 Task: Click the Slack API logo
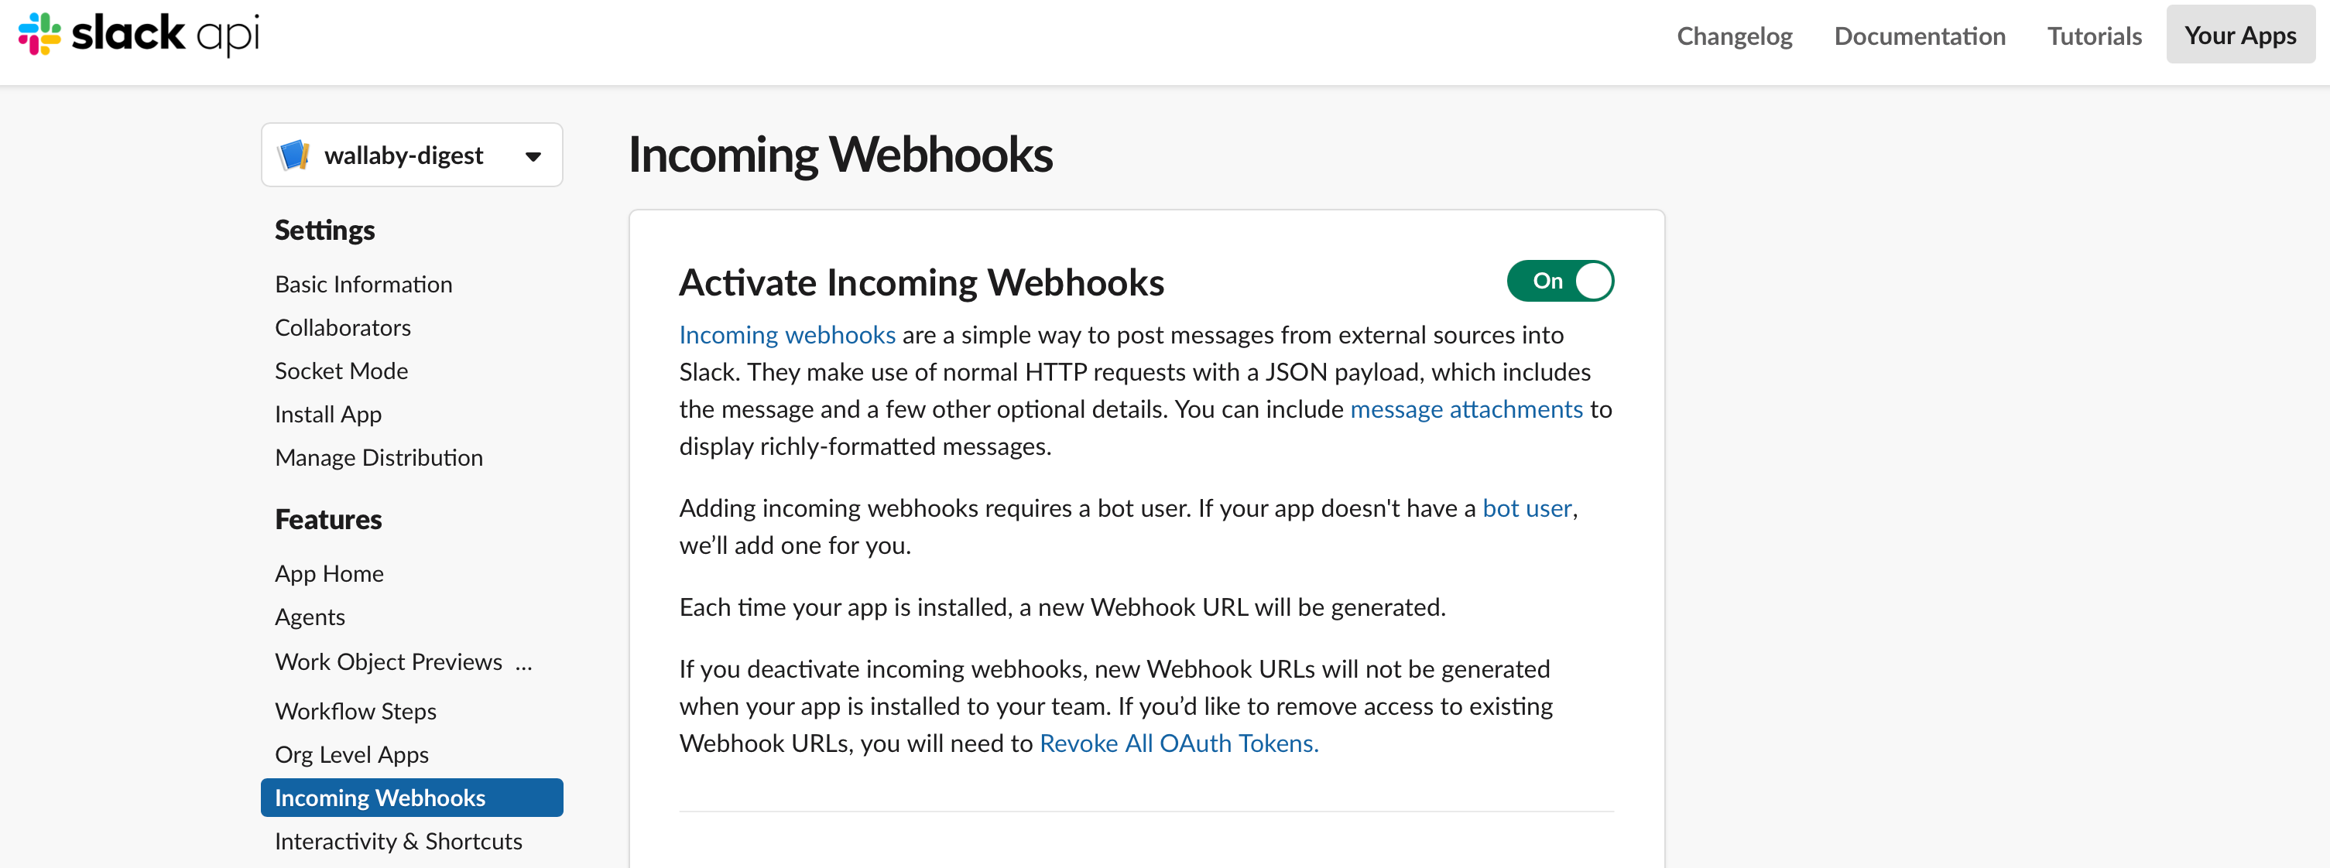coord(139,34)
